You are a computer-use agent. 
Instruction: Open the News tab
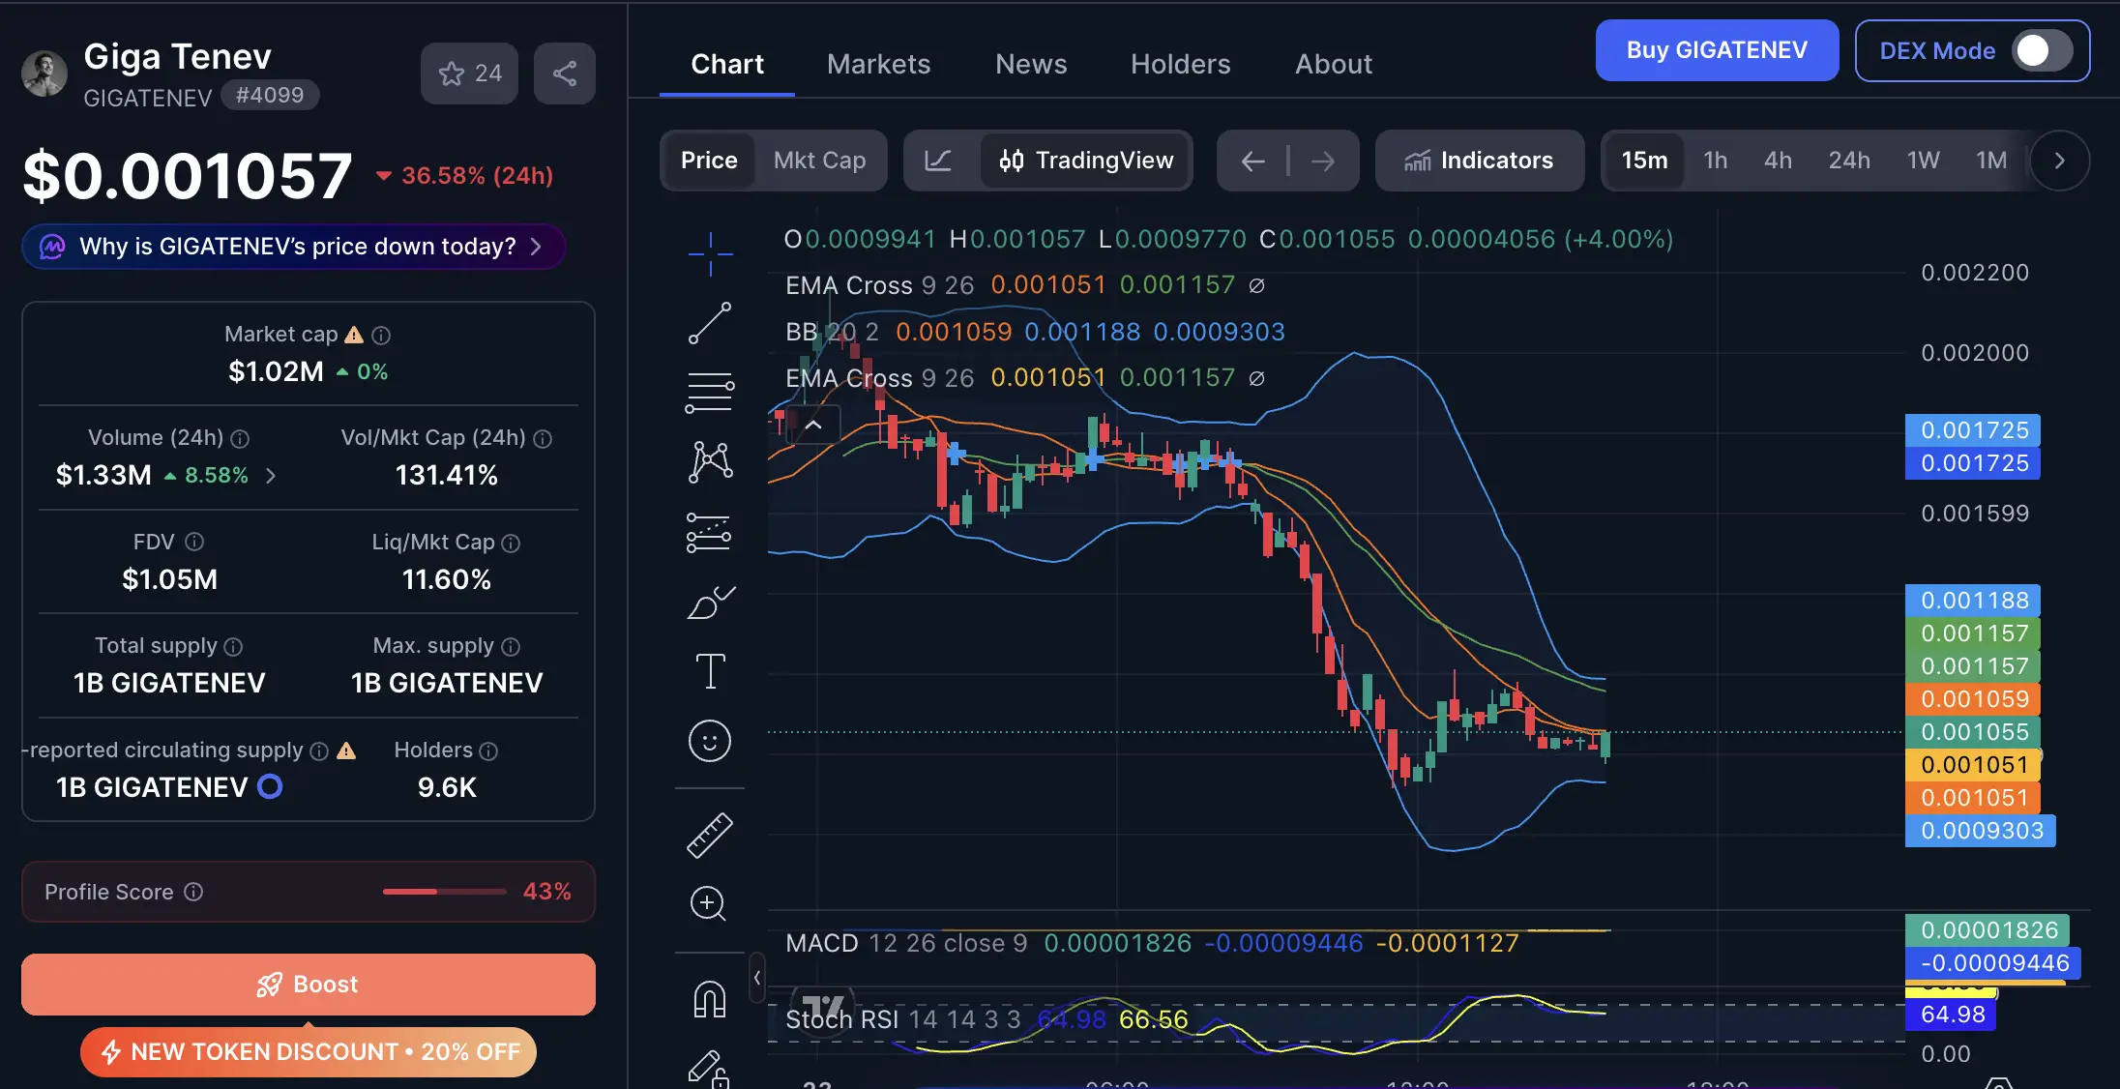(1031, 64)
